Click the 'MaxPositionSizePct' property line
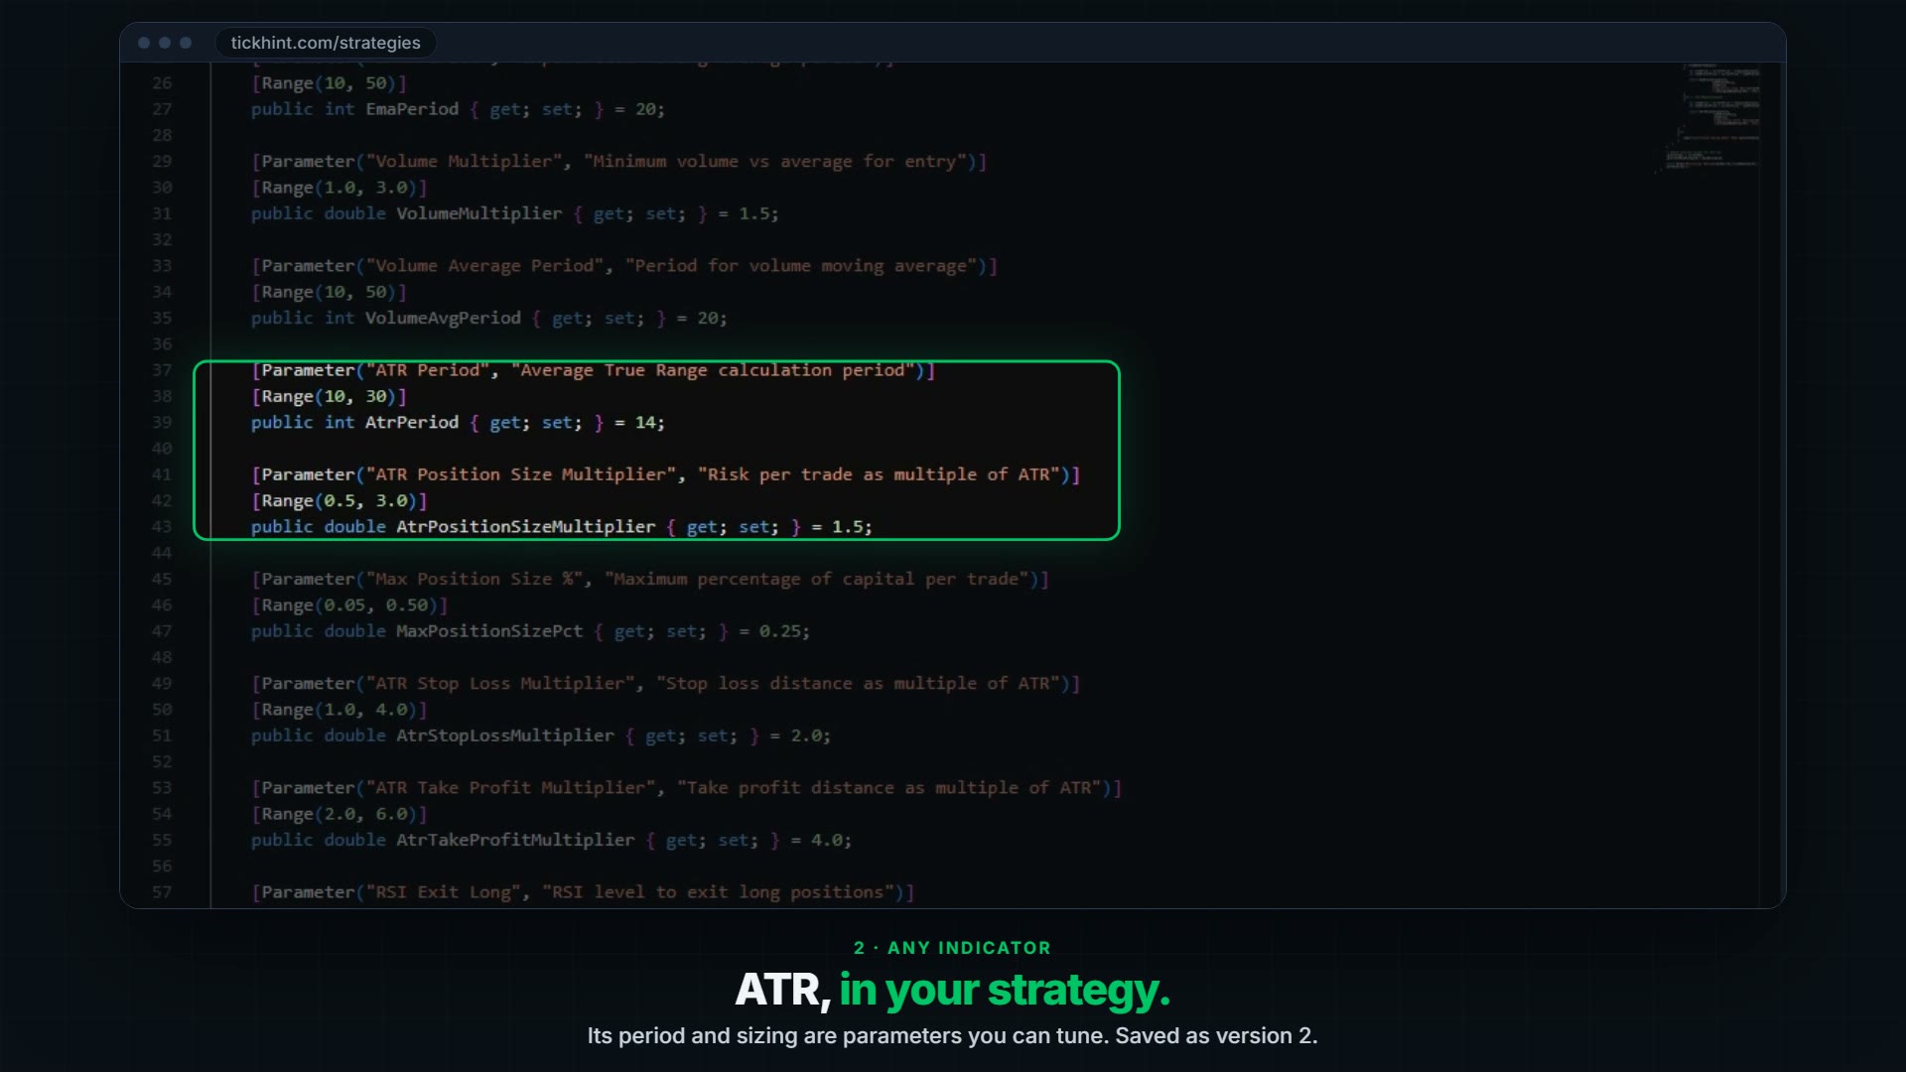1906x1072 pixels. coord(530,631)
